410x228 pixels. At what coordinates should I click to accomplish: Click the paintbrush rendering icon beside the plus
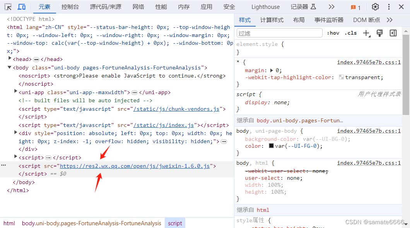379,33
